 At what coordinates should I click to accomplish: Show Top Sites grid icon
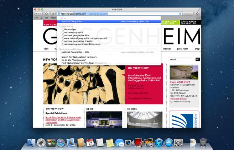47,18
